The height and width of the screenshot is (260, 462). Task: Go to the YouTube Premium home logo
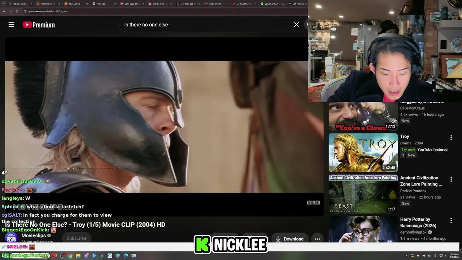(x=39, y=25)
